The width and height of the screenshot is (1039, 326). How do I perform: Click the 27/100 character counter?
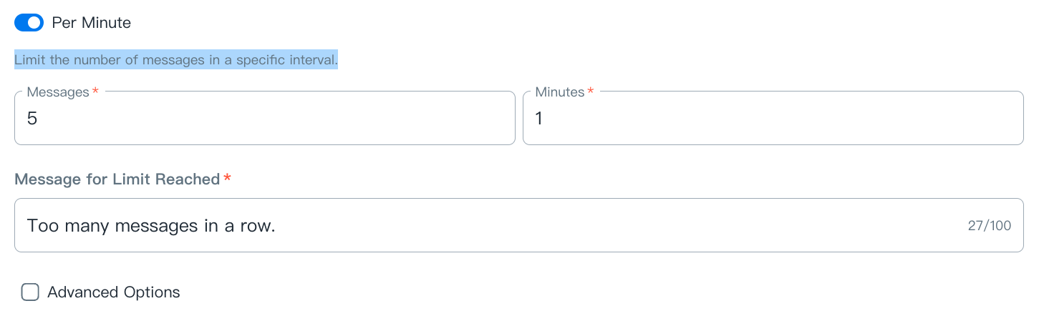coord(989,226)
